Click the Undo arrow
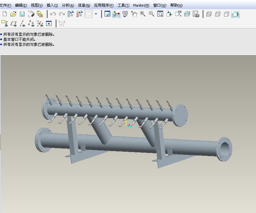256x213 pixels. click(x=53, y=14)
